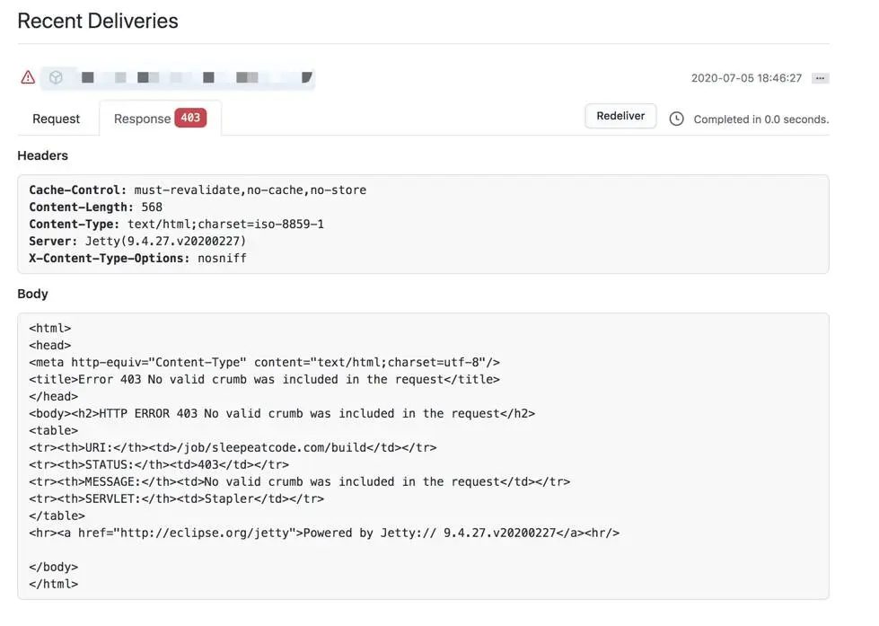This screenshot has width=879, height=626.
Task: Click the 2020-07-05 18:46:27 timestamp
Action: pos(746,78)
